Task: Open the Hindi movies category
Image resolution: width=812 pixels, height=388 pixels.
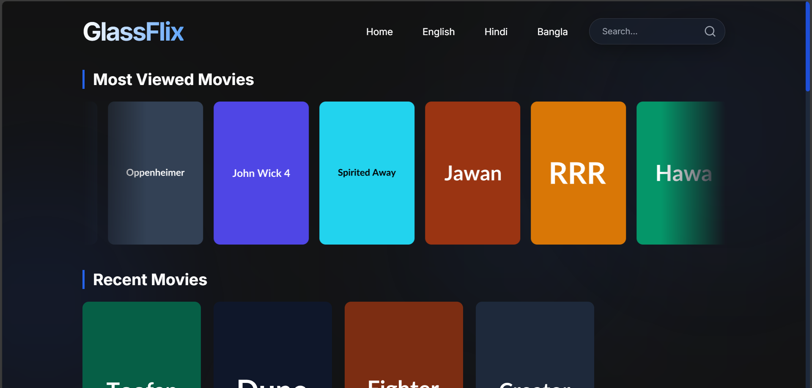Action: [x=496, y=32]
